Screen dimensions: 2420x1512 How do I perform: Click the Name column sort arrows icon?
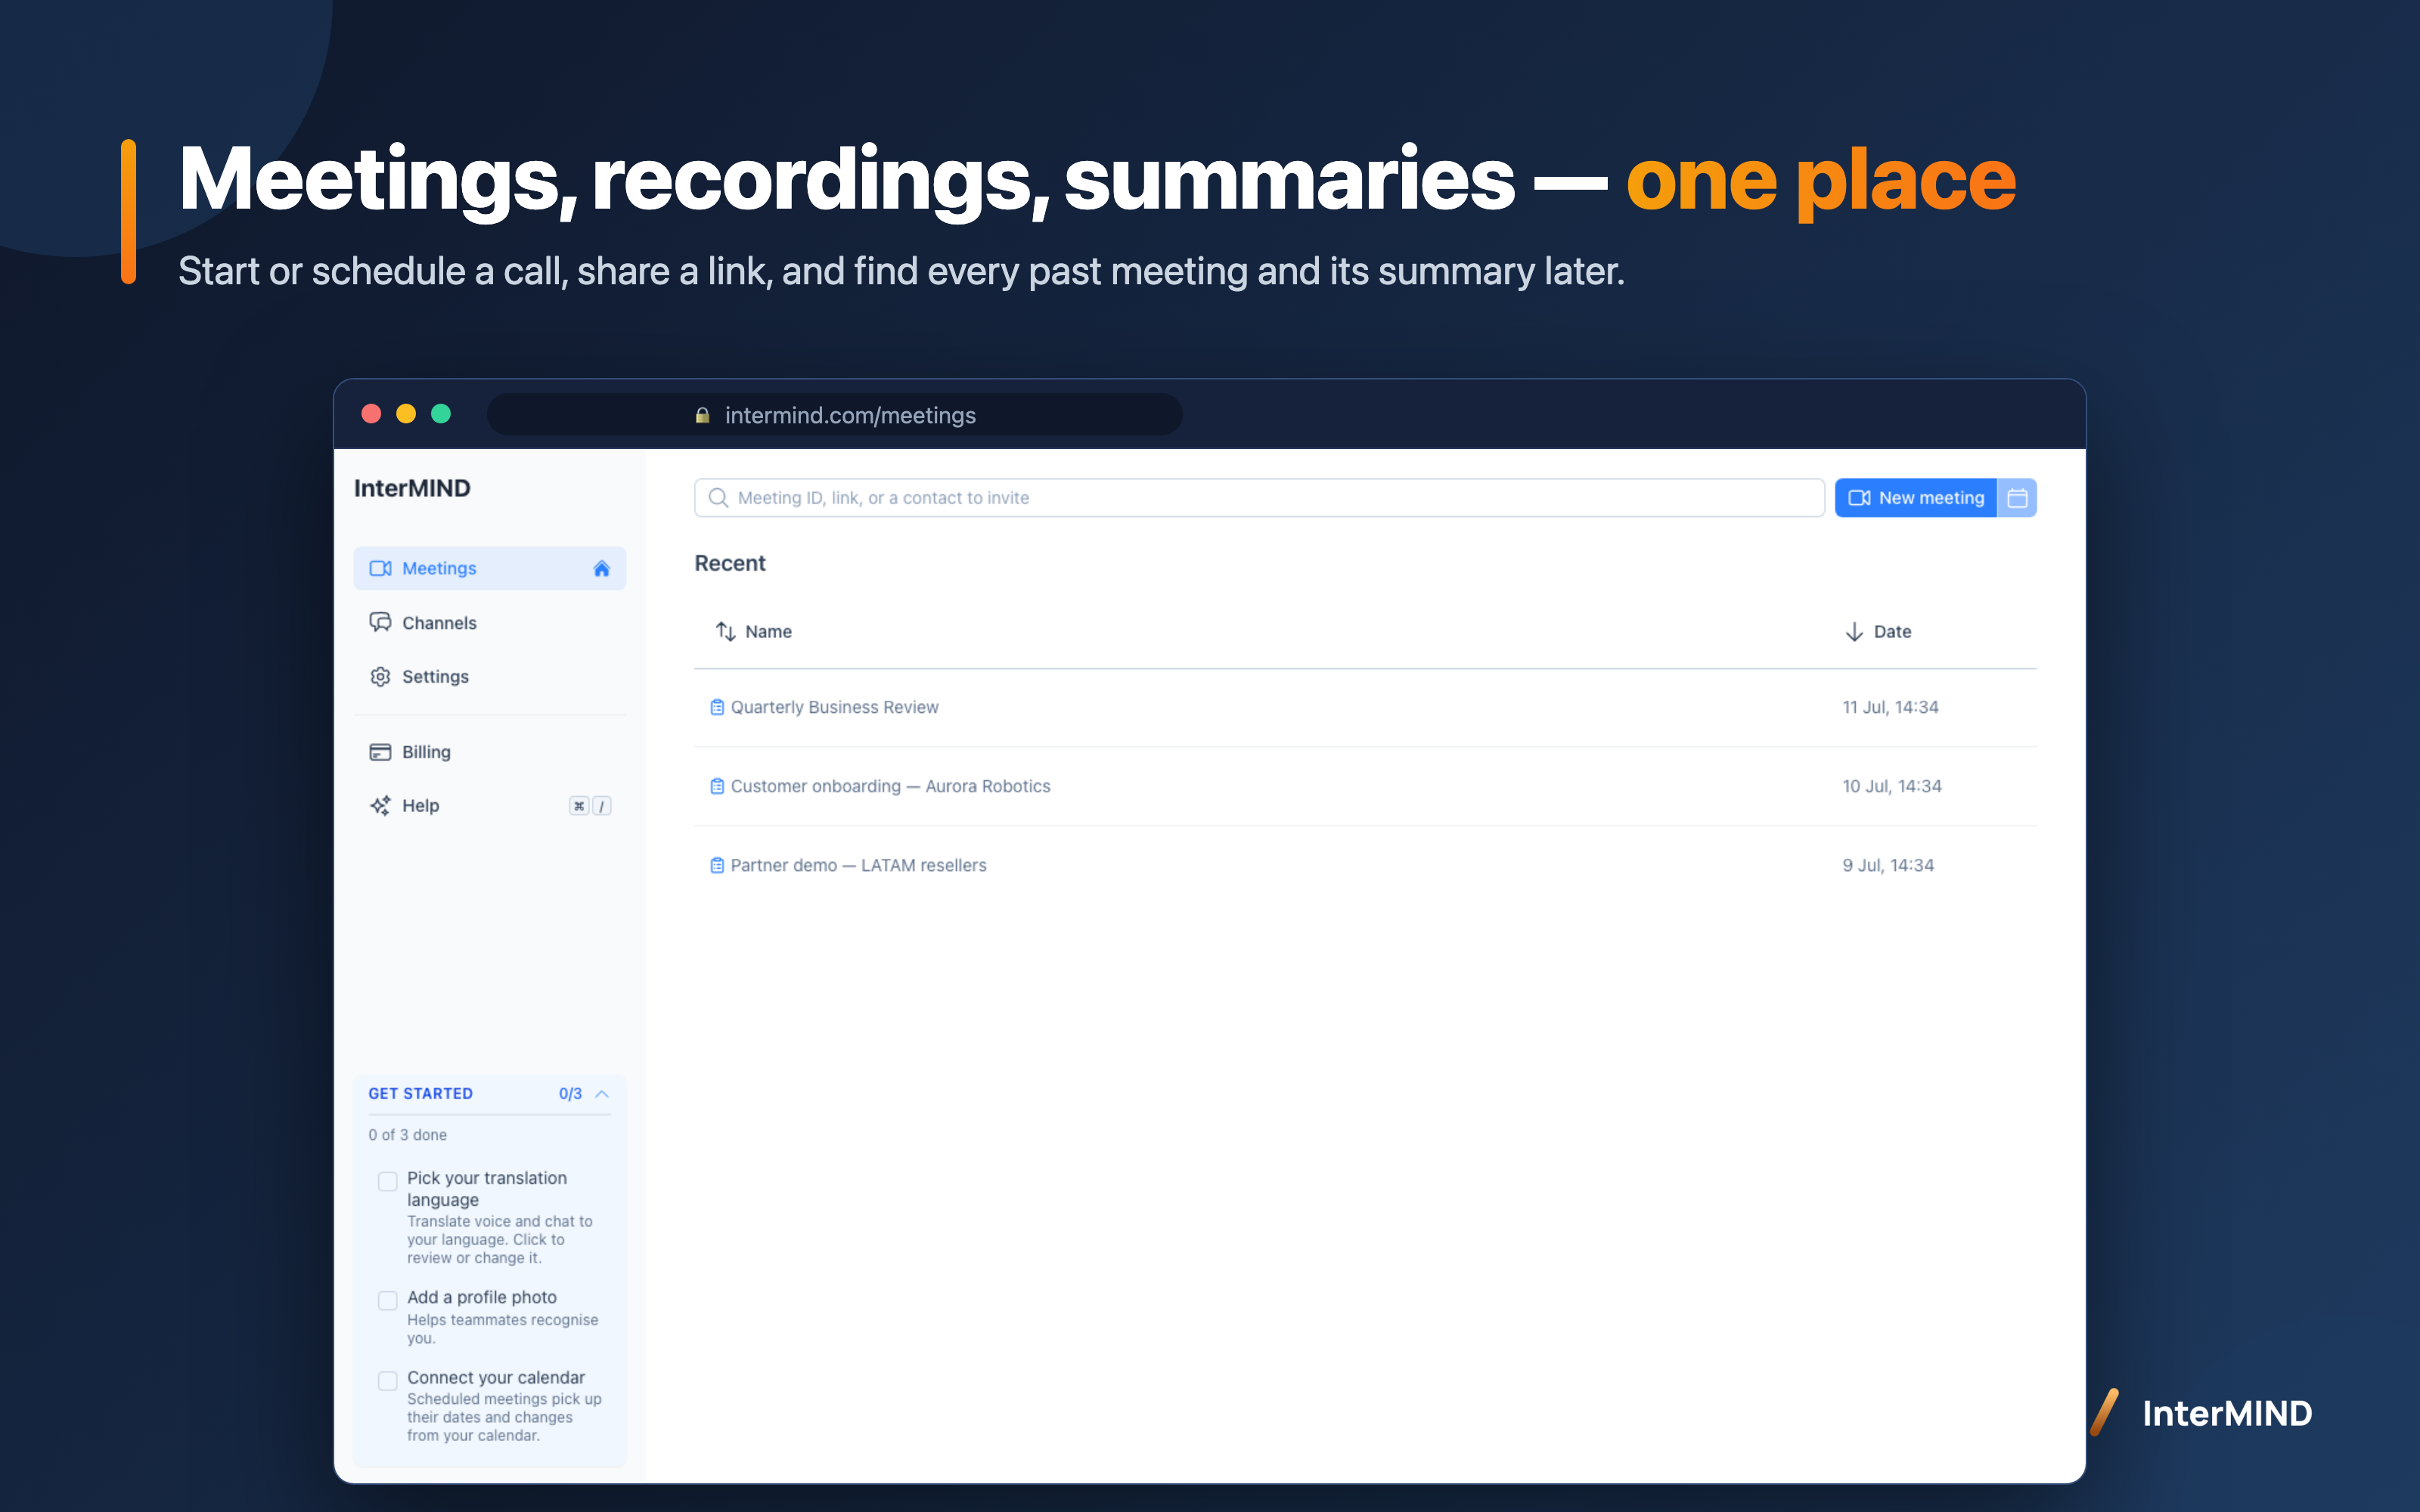[x=726, y=632]
